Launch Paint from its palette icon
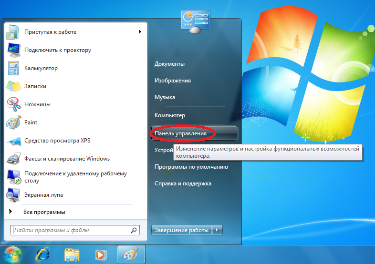 click(x=13, y=122)
